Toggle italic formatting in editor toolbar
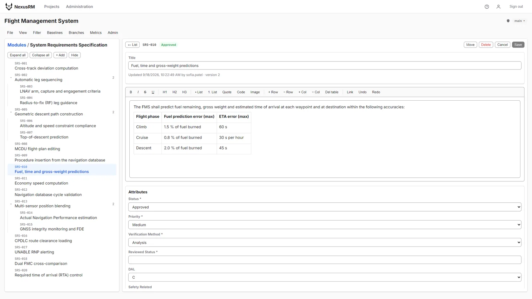This screenshot has width=532, height=299. click(x=138, y=92)
